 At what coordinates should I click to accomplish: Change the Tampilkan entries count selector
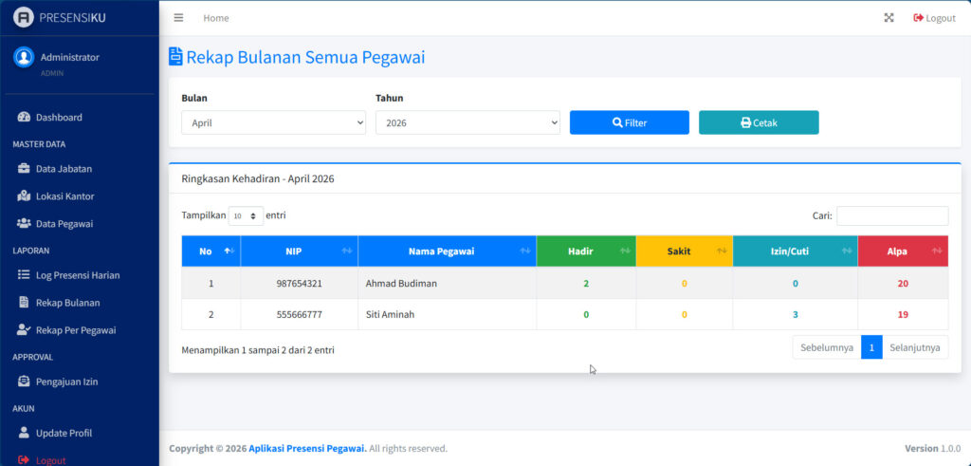(246, 216)
